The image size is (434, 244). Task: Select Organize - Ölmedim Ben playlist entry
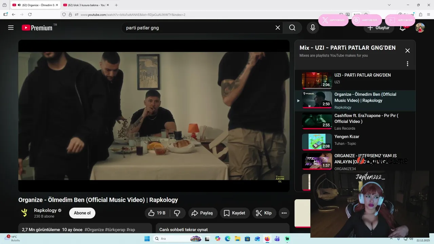355,101
